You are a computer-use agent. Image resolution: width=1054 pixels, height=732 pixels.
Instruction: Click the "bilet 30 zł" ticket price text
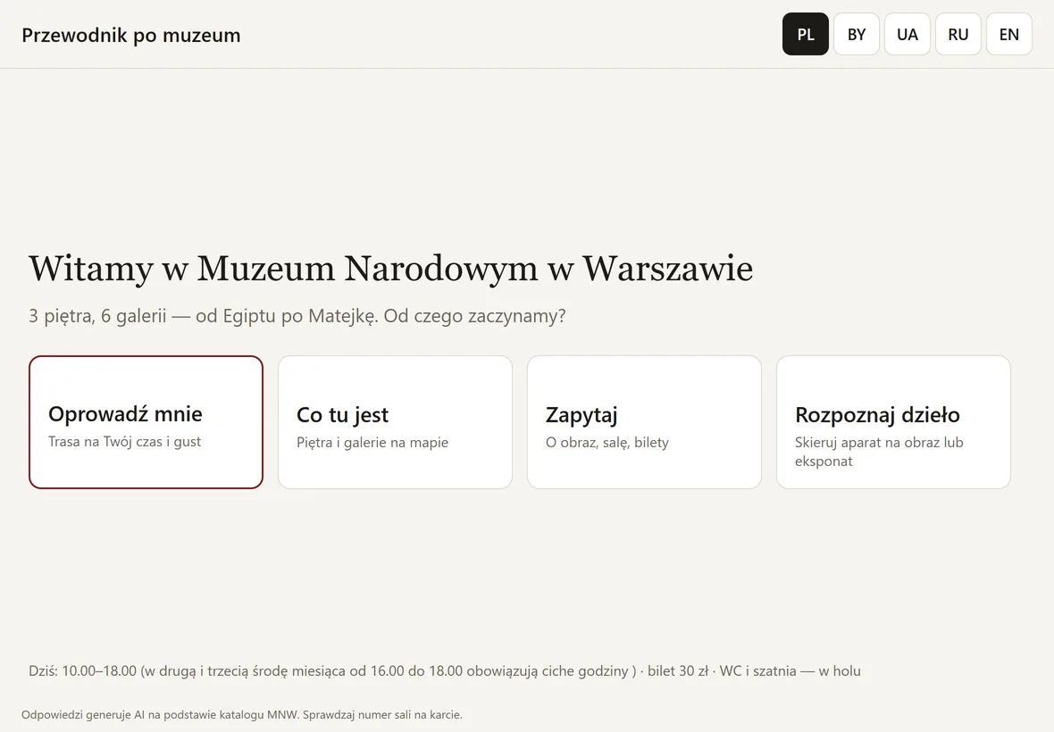pos(678,671)
